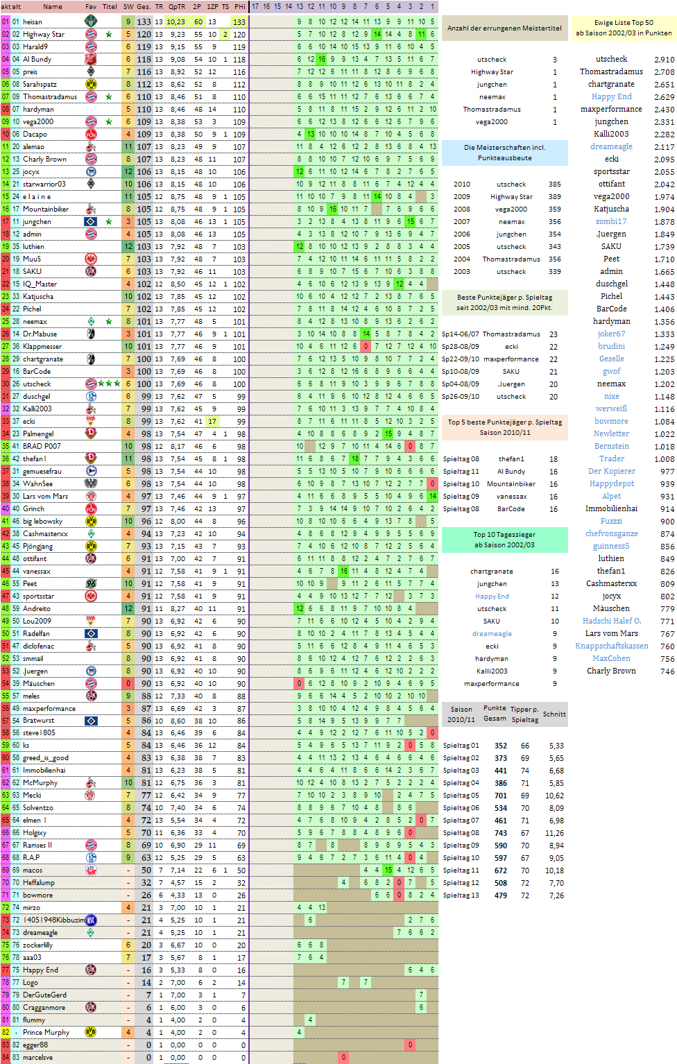Click the St. Pauli logo beside Lars vom Mars
This screenshot has width=677, height=1064.
90,496
